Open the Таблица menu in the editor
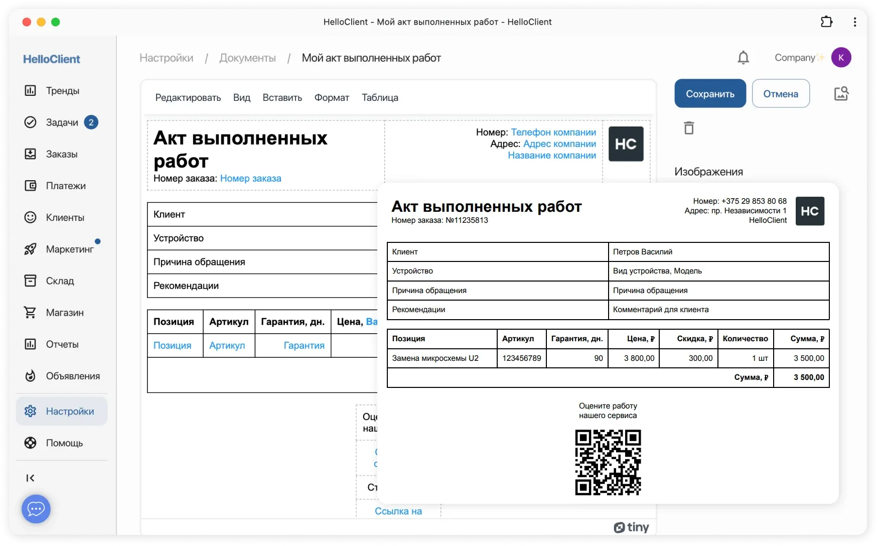Screen dimensions: 878x546 click(380, 97)
